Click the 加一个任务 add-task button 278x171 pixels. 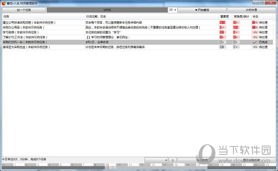tap(24, 10)
